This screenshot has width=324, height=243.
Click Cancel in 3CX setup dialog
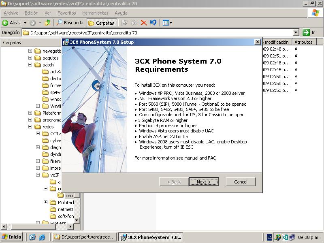coord(241,182)
